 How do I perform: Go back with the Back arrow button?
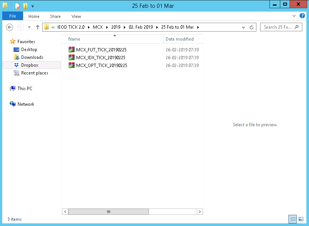(9, 27)
